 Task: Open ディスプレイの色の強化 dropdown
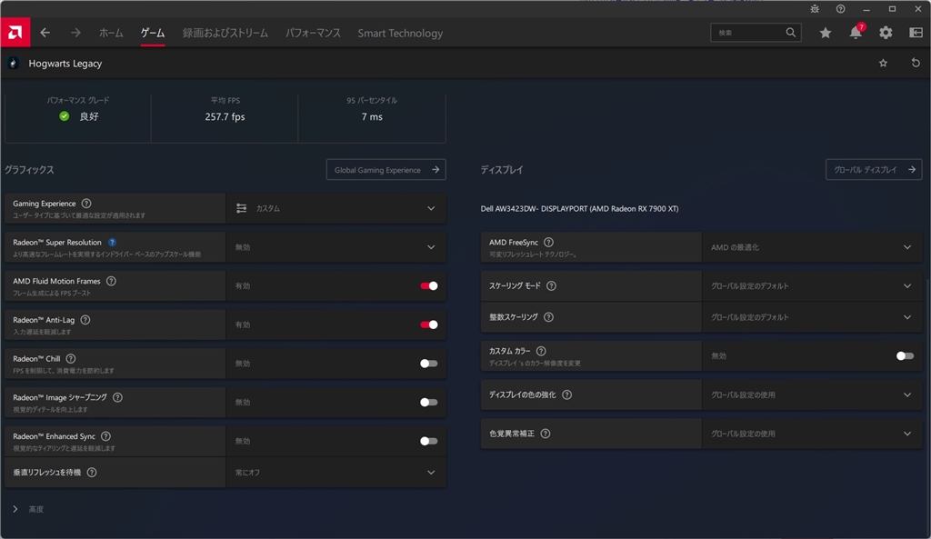tap(812, 394)
